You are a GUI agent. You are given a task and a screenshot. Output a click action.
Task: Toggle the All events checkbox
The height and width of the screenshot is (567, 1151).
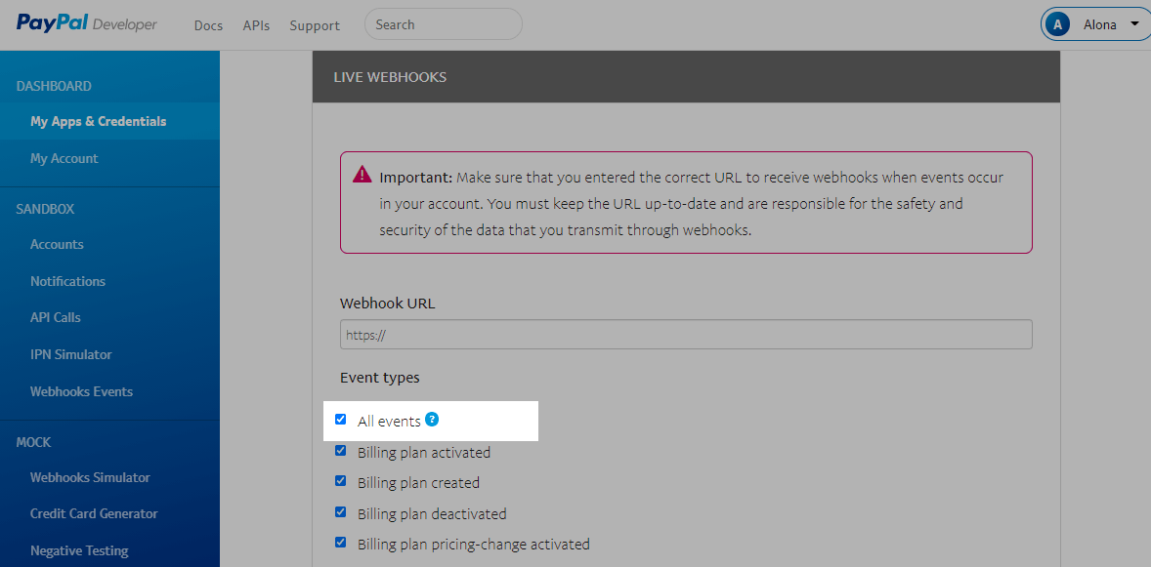coord(341,420)
